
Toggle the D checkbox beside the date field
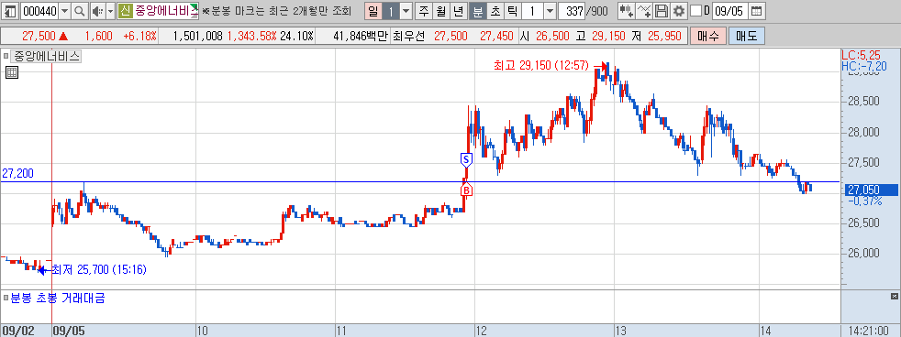695,11
